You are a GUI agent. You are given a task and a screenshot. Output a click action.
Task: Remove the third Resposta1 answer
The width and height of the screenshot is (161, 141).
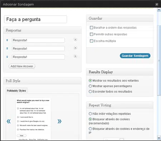tap(75, 56)
